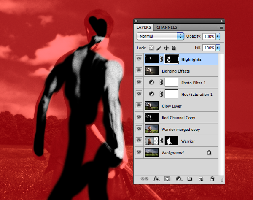Toggle the Warrior layer eye
Screen dimensions: 253x200
pos(139,141)
